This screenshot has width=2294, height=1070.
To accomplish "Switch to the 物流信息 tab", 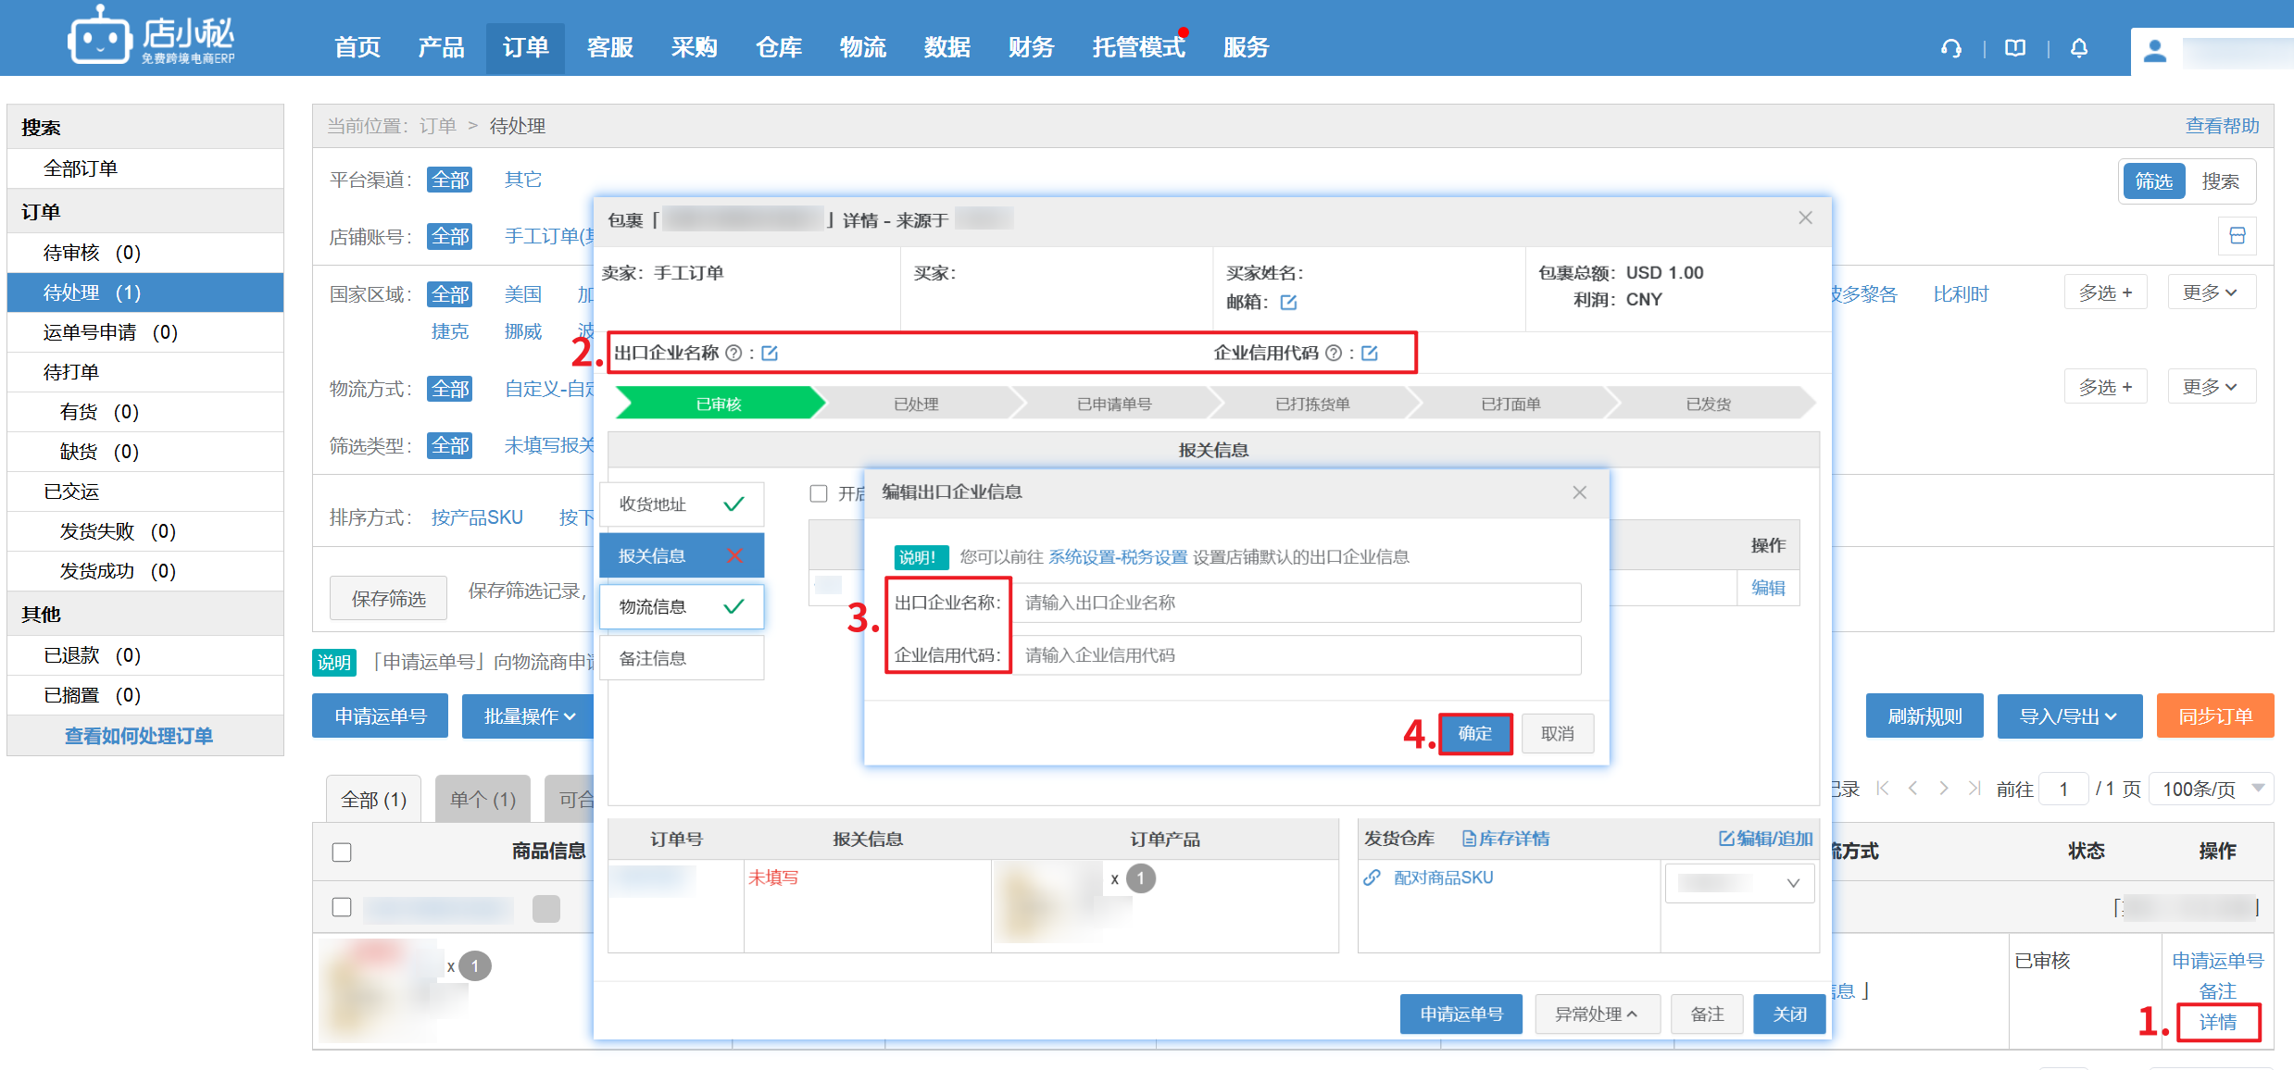I will pyautogui.click(x=681, y=606).
